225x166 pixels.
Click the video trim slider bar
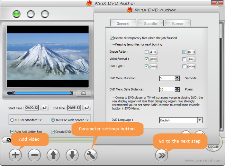[42, 93]
